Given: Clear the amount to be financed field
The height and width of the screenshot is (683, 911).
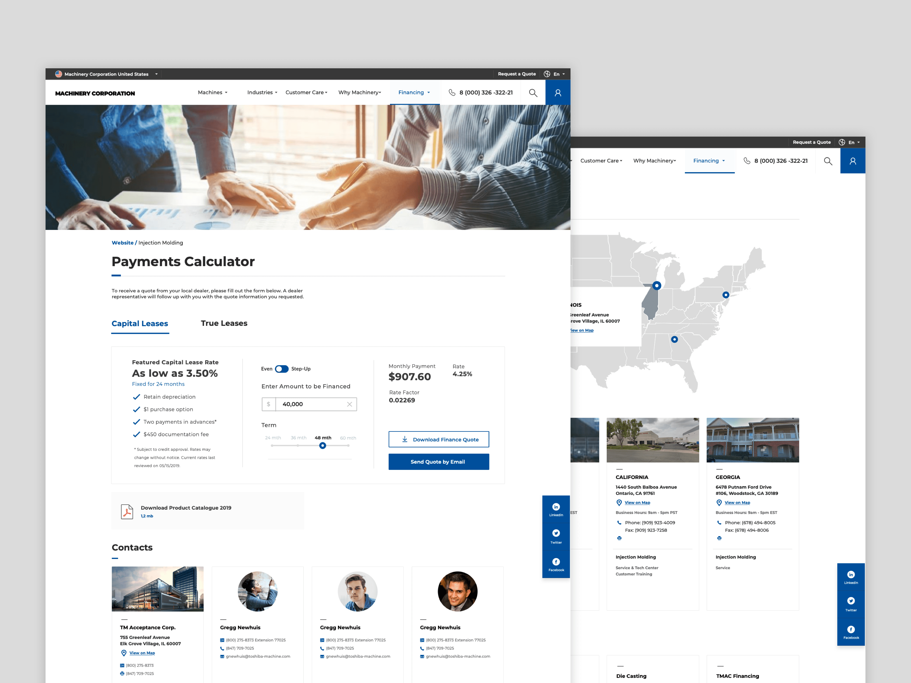Looking at the screenshot, I should point(349,404).
